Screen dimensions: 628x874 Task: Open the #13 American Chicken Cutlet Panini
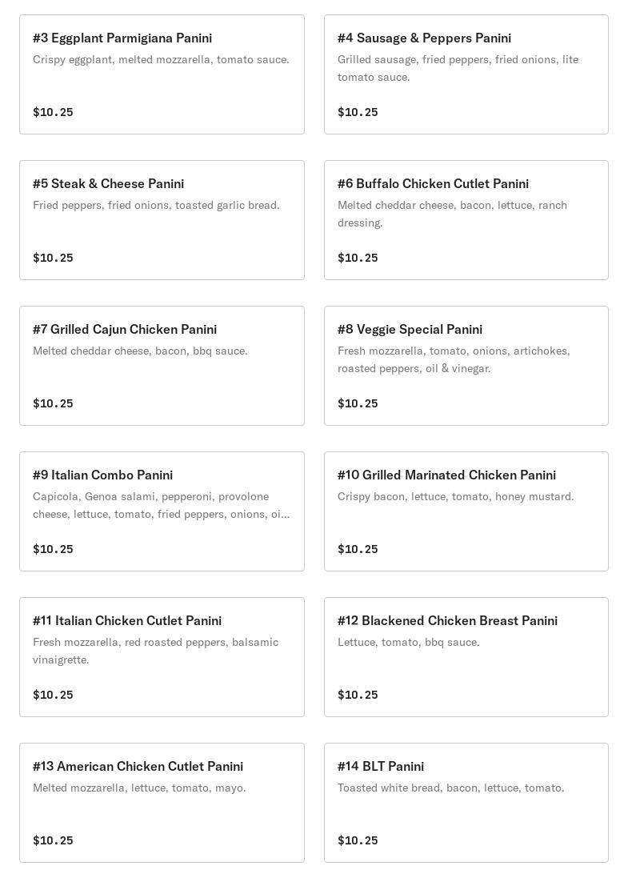[138, 767]
